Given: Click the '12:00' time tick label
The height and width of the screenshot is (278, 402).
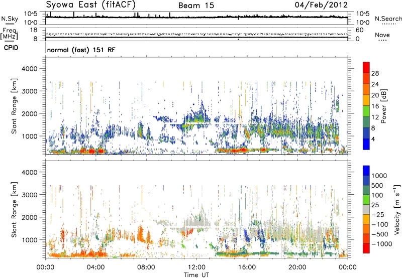Looking at the screenshot, I should click(196, 267).
